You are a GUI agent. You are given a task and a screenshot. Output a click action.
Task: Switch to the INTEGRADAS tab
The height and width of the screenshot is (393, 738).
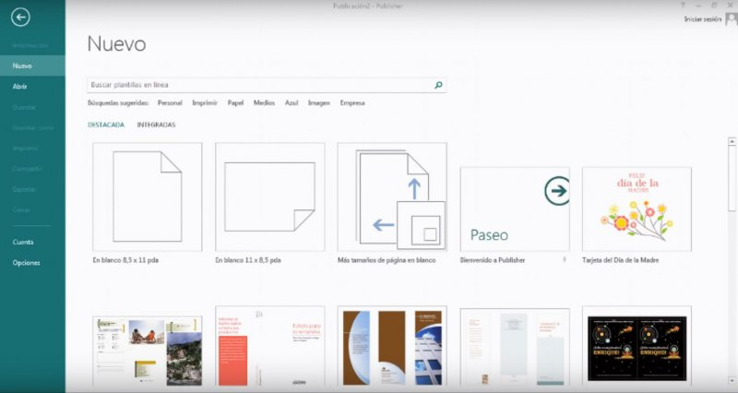click(156, 125)
